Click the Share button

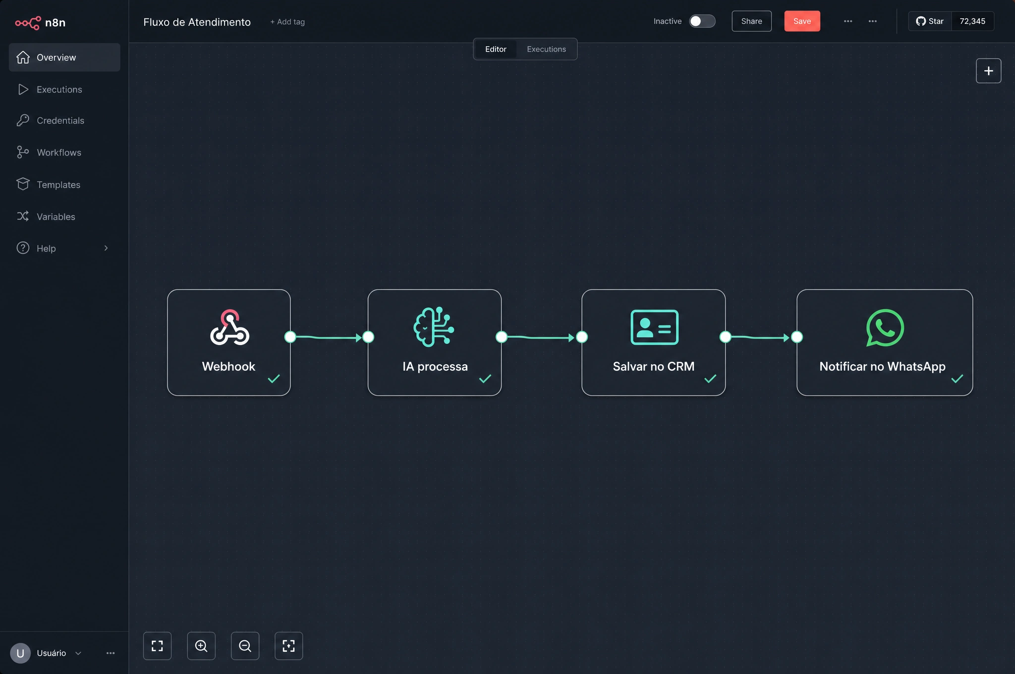pos(751,21)
